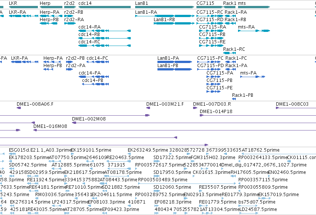Select the RP003357115.5prime label
The height and width of the screenshot is (215, 316).
click(x=263, y=180)
